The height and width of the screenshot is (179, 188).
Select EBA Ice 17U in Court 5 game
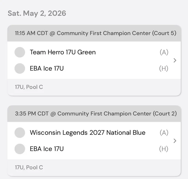pyautogui.click(x=47, y=69)
